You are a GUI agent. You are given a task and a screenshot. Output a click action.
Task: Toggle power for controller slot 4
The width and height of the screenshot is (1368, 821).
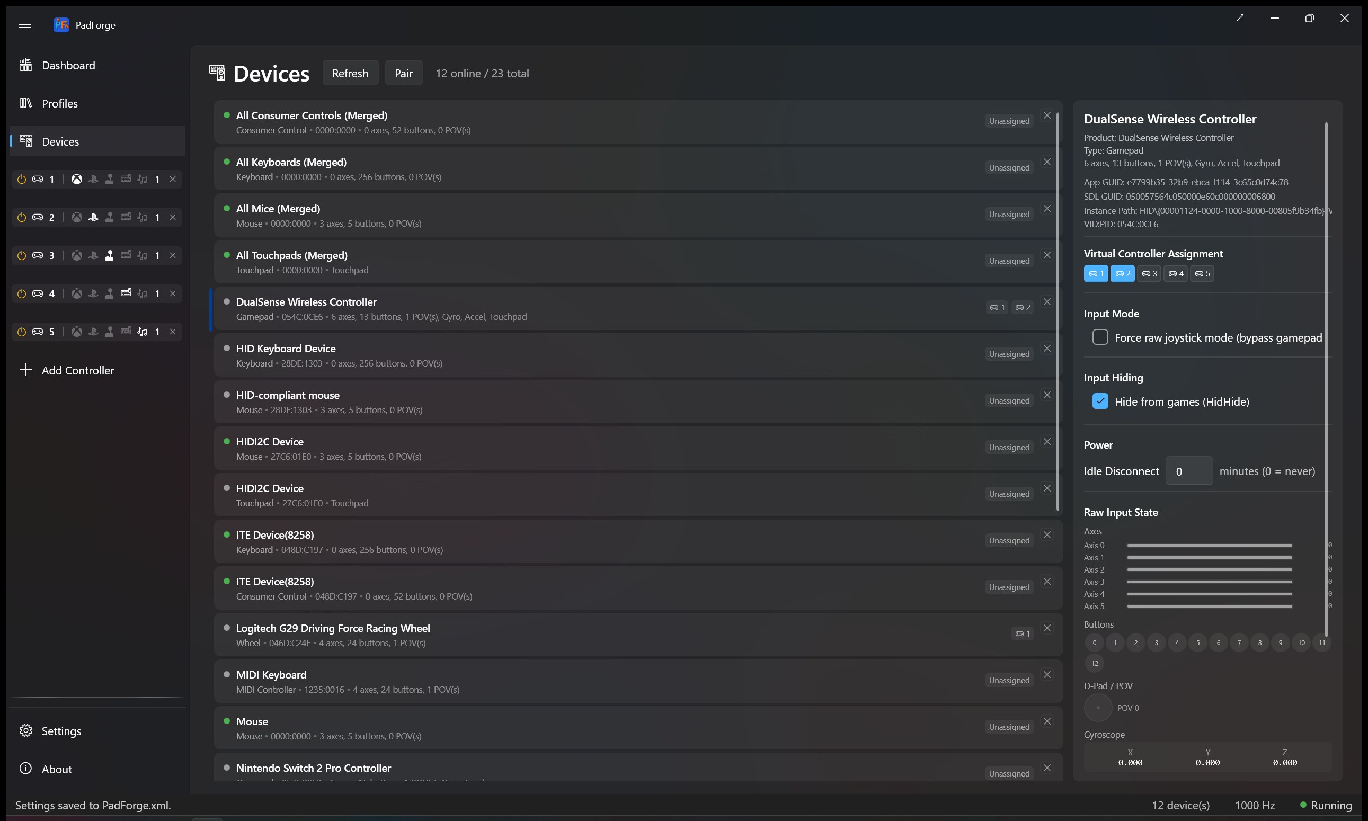coord(22,294)
